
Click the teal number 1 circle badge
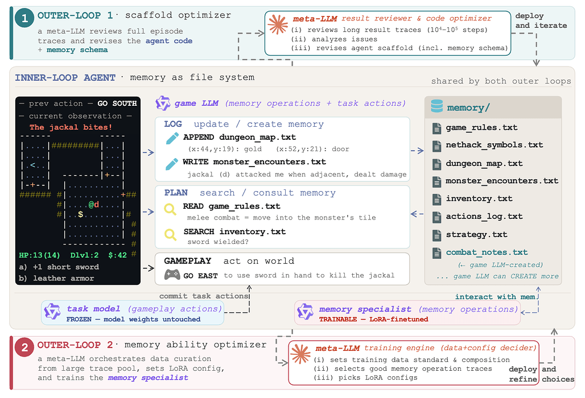point(24,18)
